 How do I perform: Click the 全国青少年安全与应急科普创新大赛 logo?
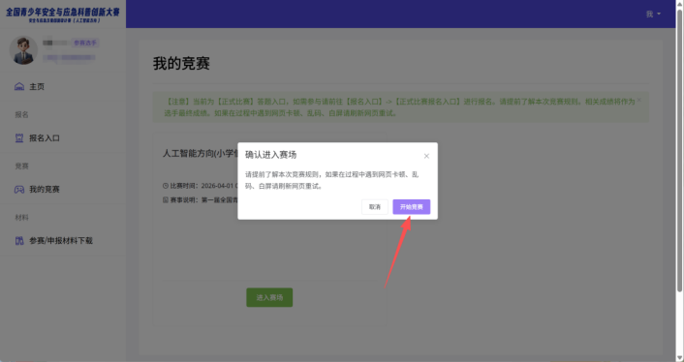pos(63,15)
